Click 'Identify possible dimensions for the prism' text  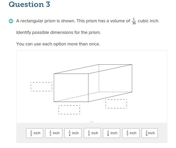click(x=58, y=33)
